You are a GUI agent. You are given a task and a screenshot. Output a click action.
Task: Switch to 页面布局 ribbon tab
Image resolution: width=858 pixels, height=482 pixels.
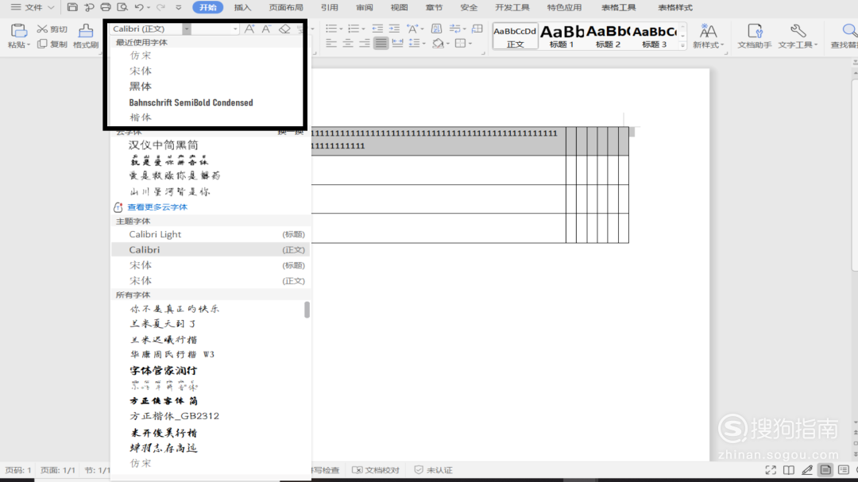(x=286, y=8)
